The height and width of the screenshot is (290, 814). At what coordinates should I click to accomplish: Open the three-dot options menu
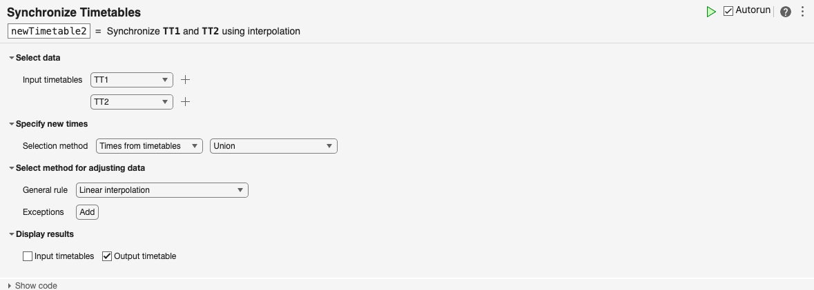[x=802, y=12]
